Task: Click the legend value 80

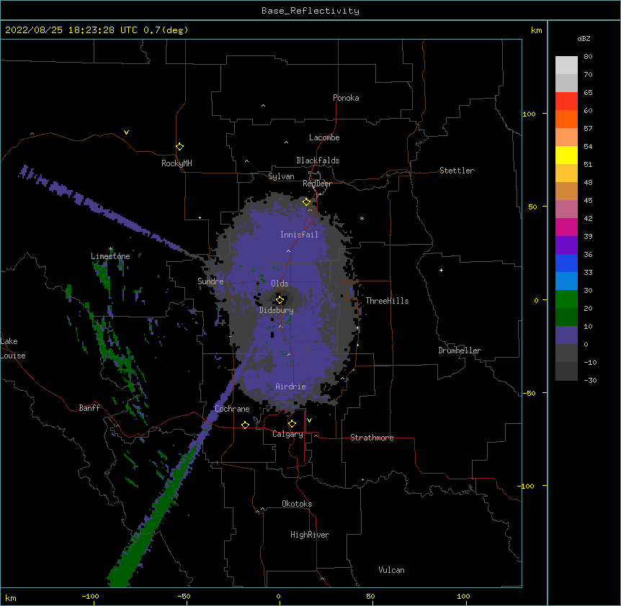Action: pyautogui.click(x=588, y=57)
